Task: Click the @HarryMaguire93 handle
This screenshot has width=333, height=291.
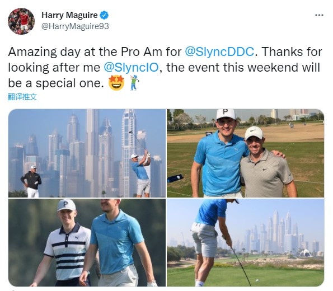Action: [75, 26]
